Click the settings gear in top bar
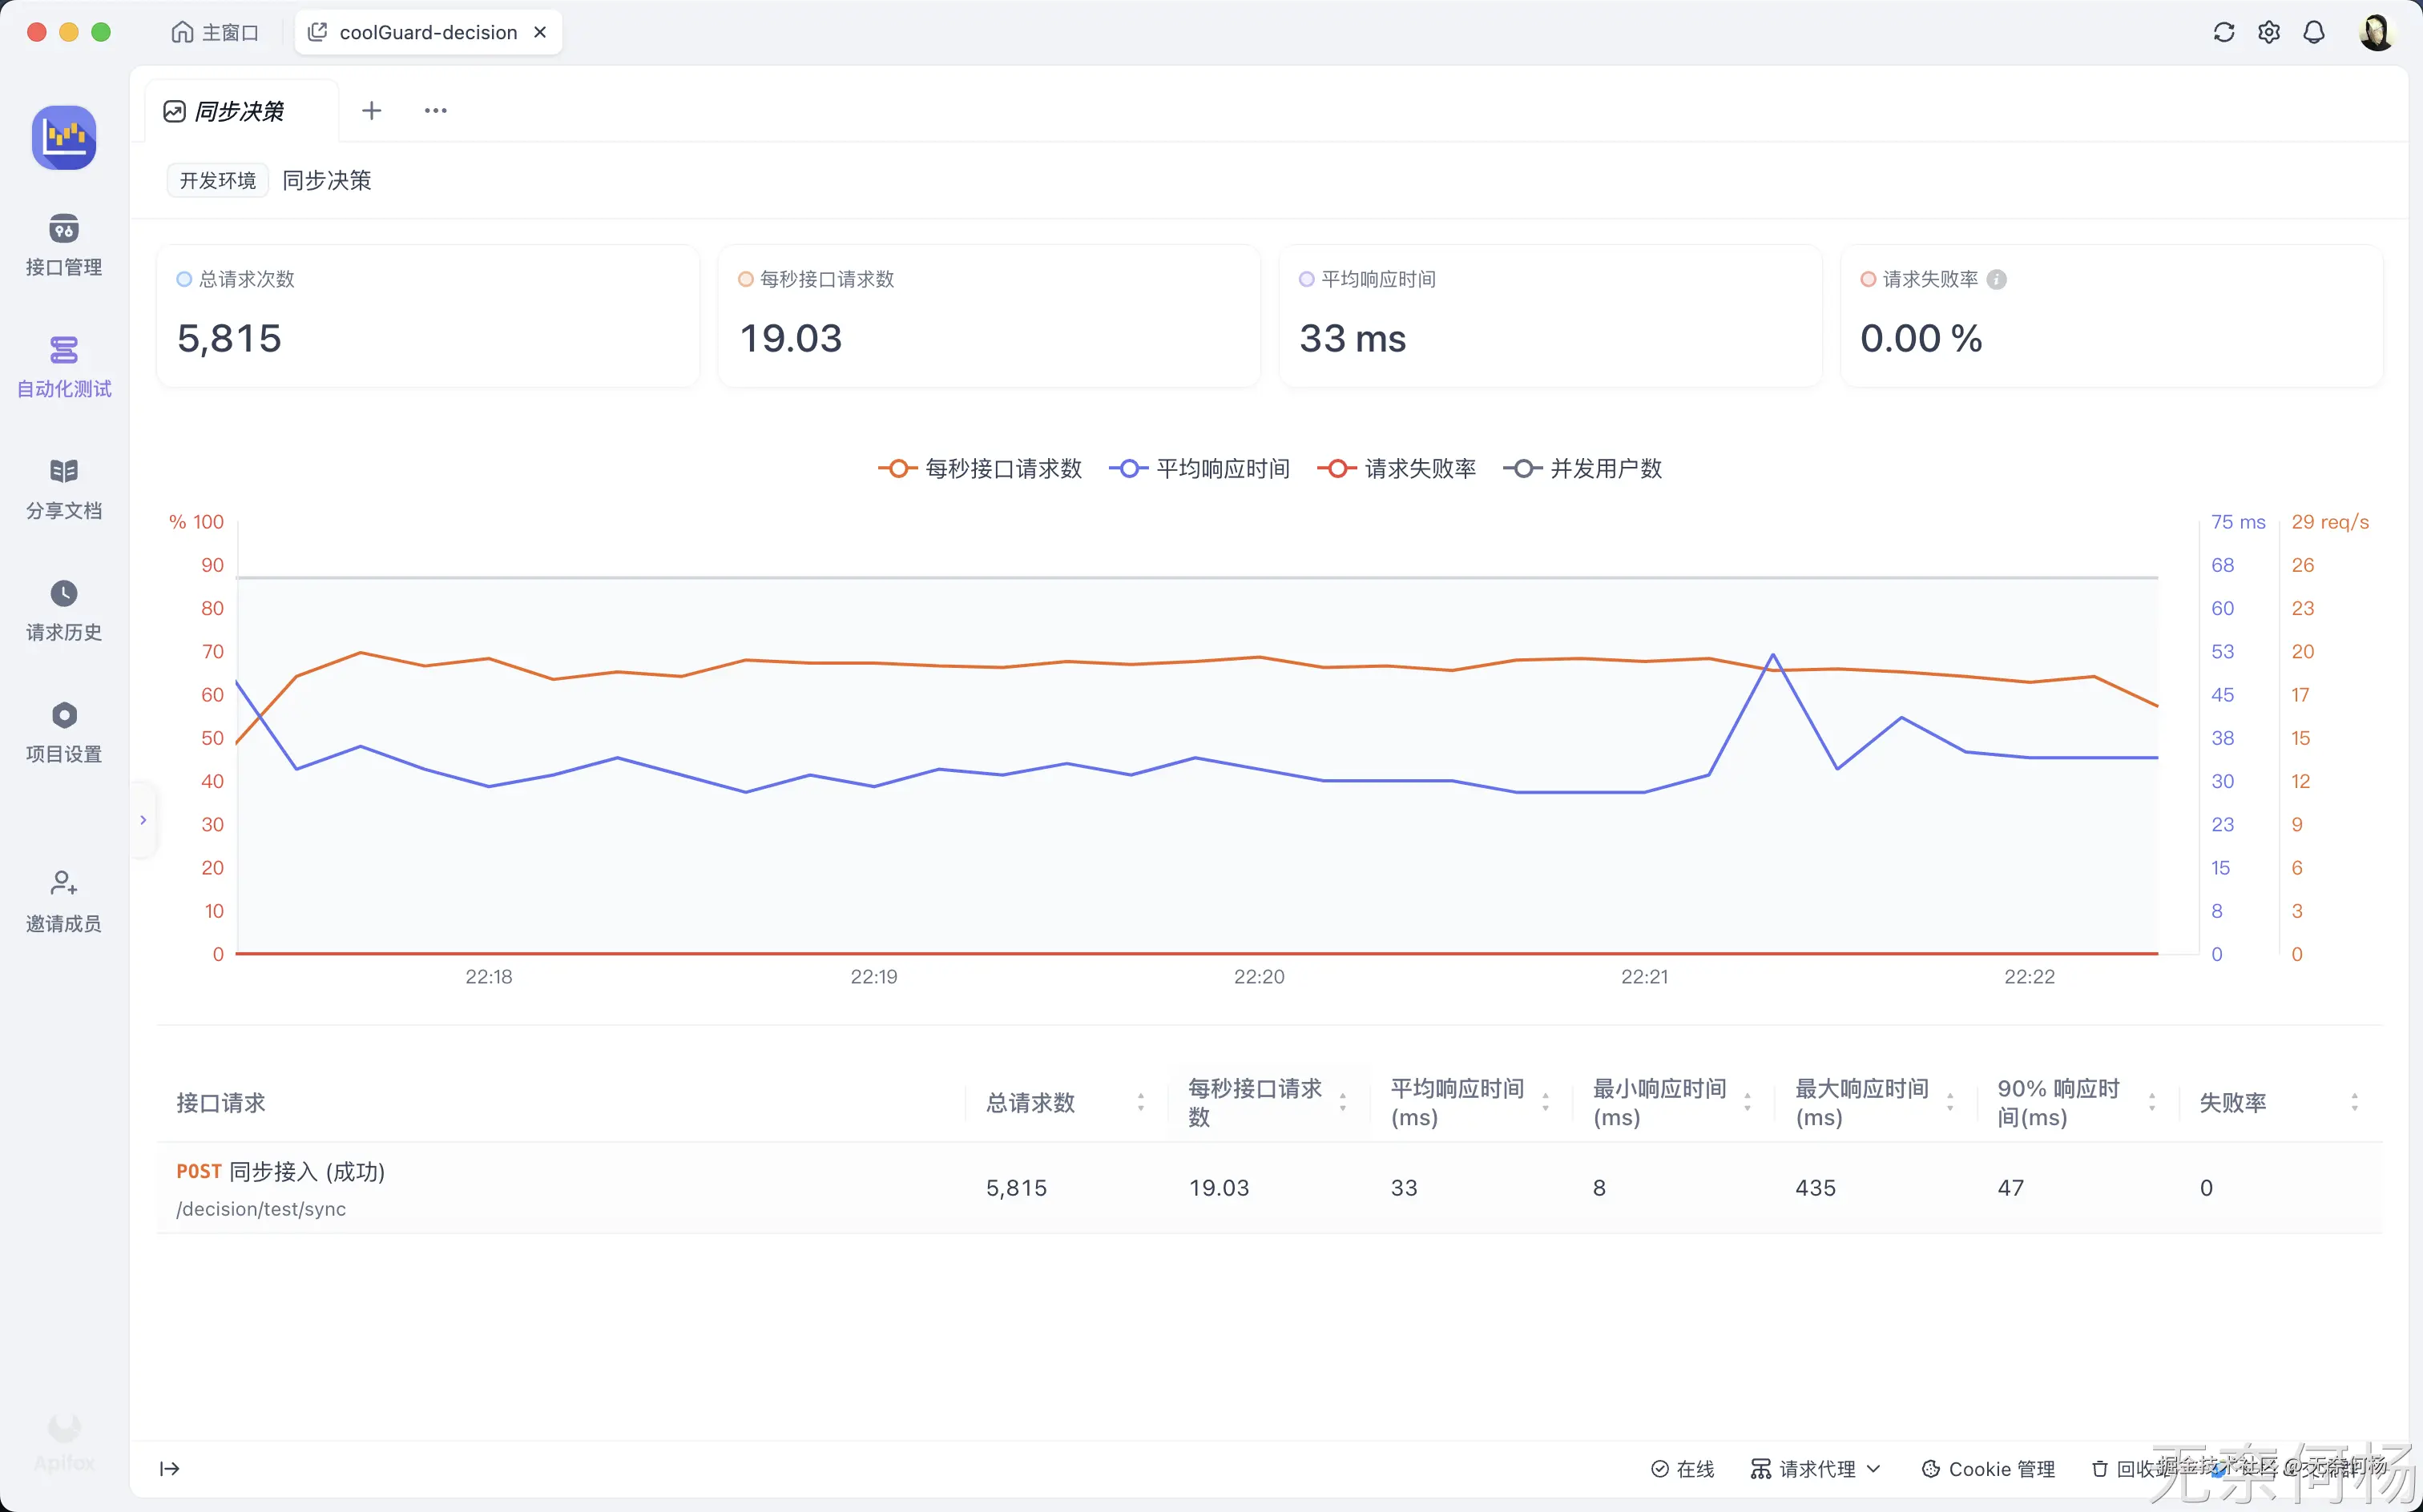Viewport: 2423px width, 1512px height. (x=2268, y=32)
